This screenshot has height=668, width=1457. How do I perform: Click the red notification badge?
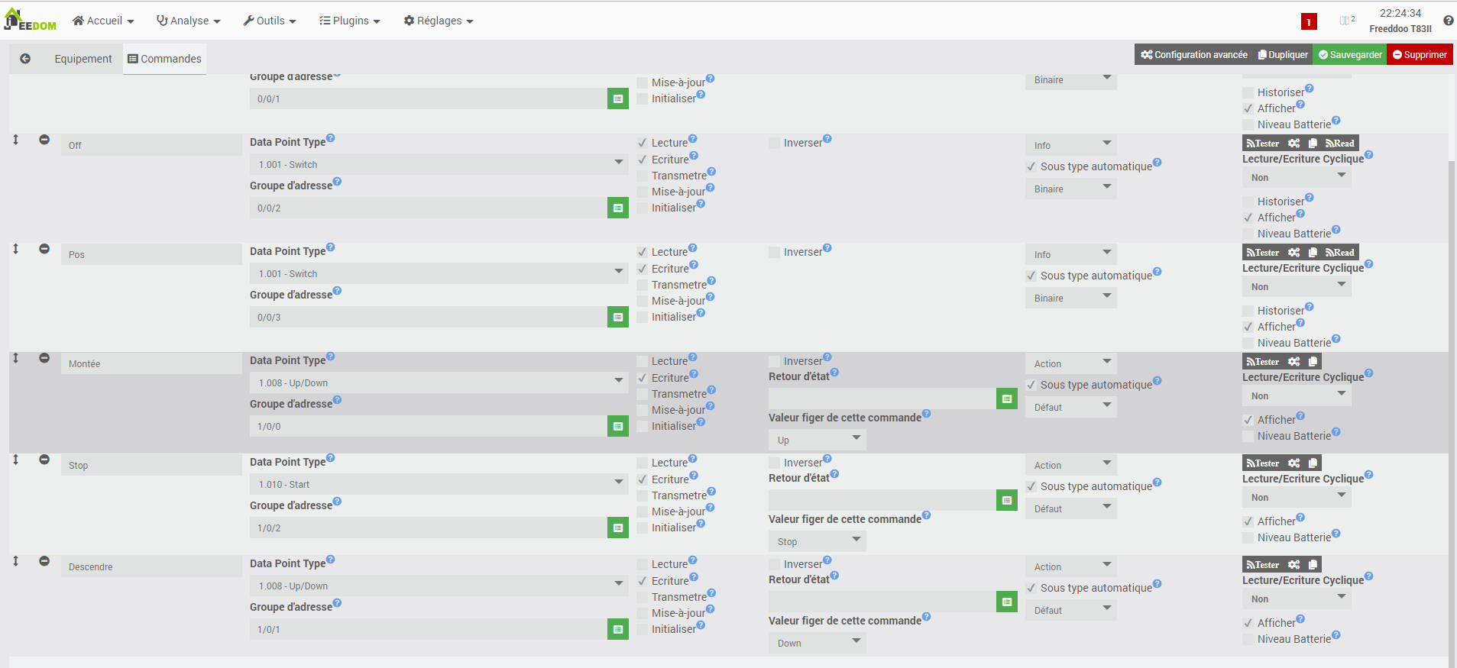pyautogui.click(x=1309, y=21)
